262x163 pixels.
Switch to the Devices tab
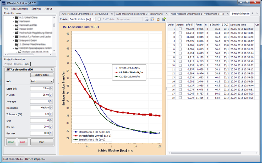pyautogui.click(x=18, y=64)
